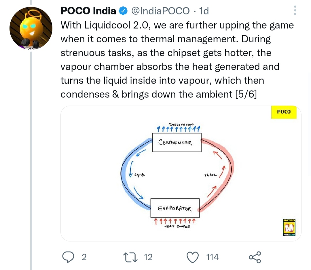Open the @IndiaPOCO handle link
The width and height of the screenshot is (311, 270).
pyautogui.click(x=160, y=11)
